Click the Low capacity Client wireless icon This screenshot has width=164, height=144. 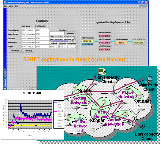pyautogui.click(x=142, y=127)
